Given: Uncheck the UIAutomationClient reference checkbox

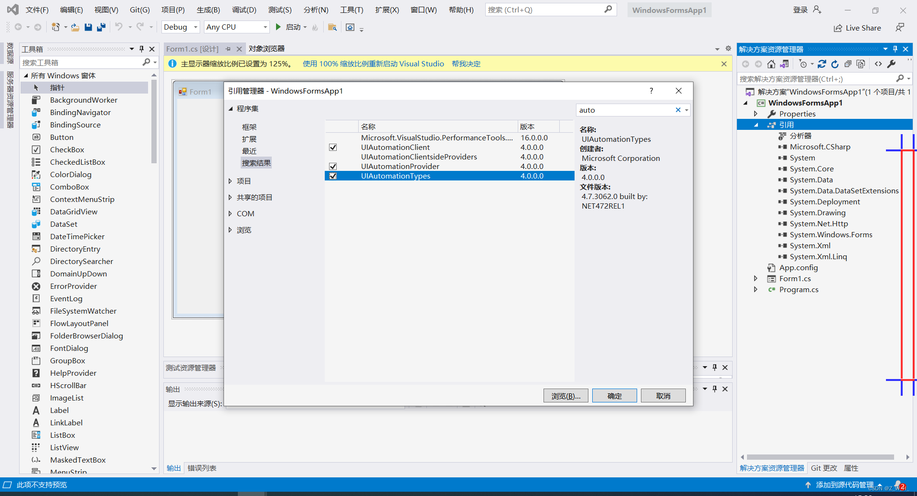Looking at the screenshot, I should (333, 148).
